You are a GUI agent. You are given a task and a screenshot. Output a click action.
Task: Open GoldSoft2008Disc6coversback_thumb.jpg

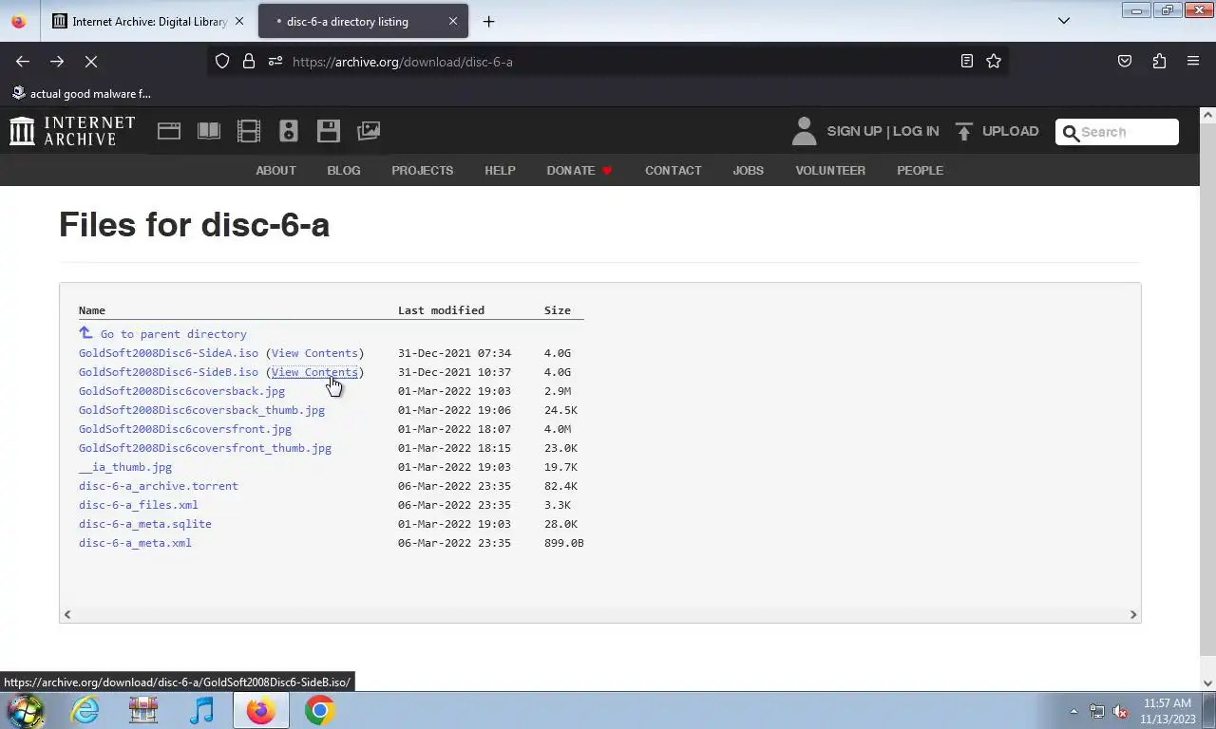(201, 410)
